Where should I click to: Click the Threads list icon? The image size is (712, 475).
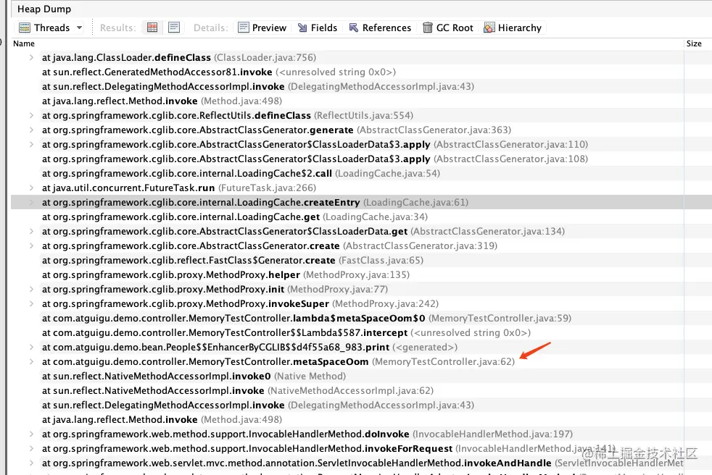25,28
